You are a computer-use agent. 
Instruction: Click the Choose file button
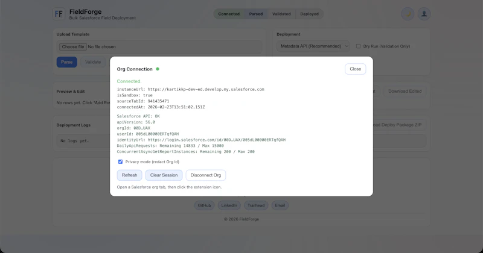(x=72, y=47)
